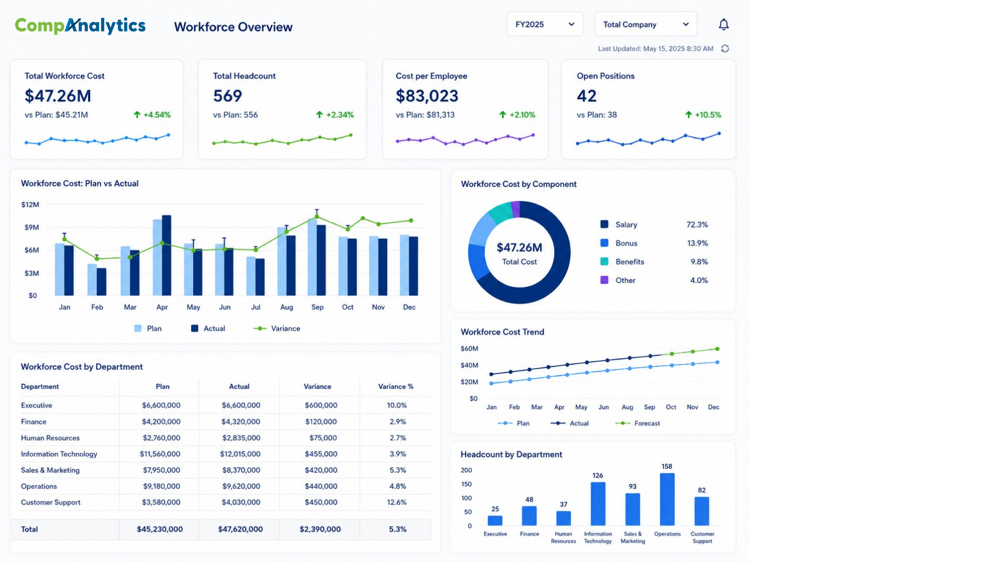Screen dimensions: 1000x562
Task: Select the Information Technology row label
Action: [x=59, y=454]
